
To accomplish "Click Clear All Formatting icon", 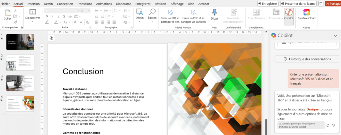I will [88, 22].
